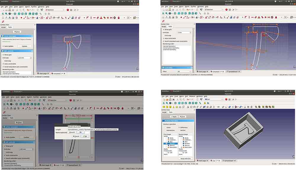The width and height of the screenshot is (296, 170).
Task: Apply Horizontal constraint in Solver messages window
Action: pos(94,18)
